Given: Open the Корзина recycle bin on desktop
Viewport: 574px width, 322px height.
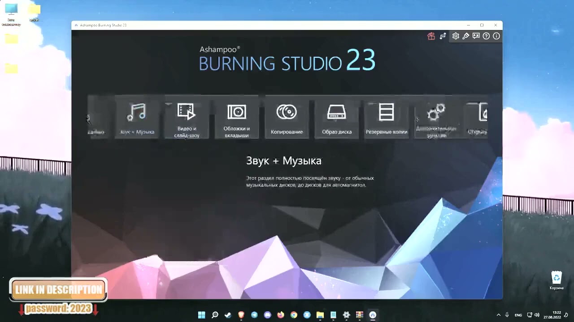Looking at the screenshot, I should pyautogui.click(x=557, y=280).
